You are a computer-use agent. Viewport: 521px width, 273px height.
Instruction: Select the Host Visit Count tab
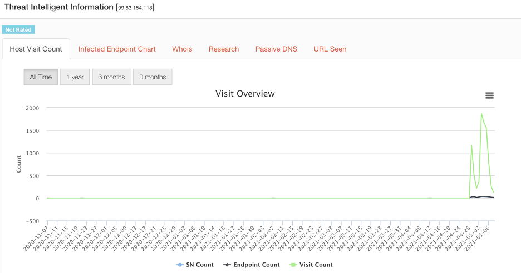pyautogui.click(x=36, y=49)
